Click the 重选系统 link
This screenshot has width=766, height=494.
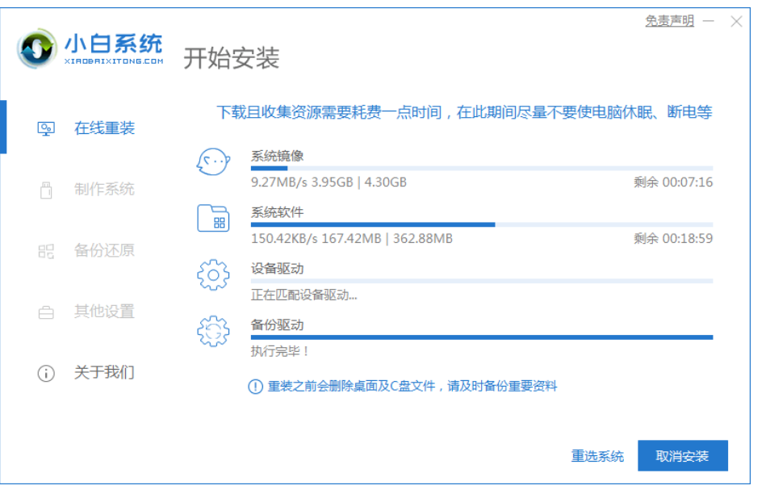tap(597, 456)
